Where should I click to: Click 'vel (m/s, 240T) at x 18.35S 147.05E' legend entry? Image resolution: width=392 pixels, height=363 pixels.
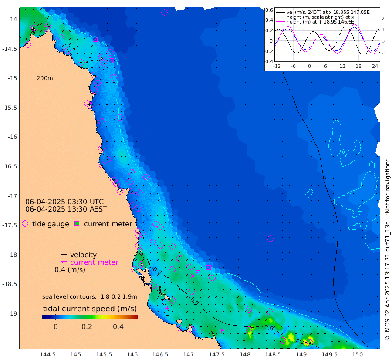coord(328,12)
